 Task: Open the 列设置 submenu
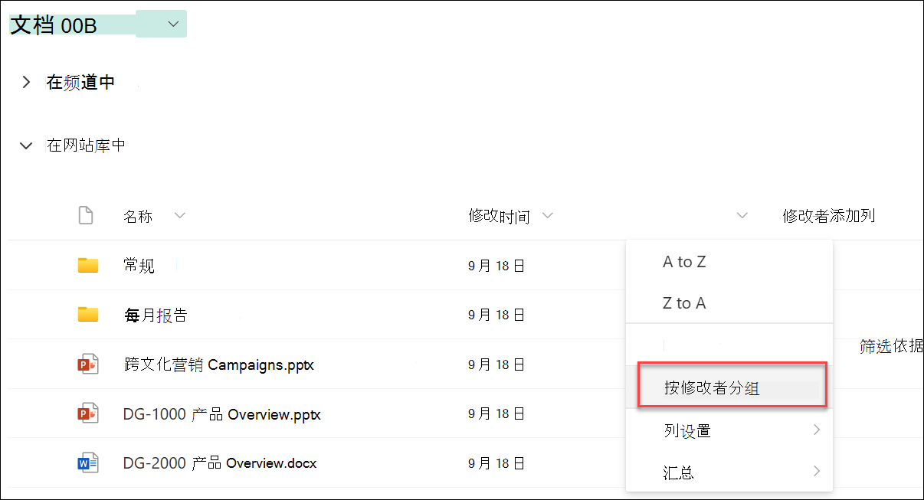coord(729,430)
